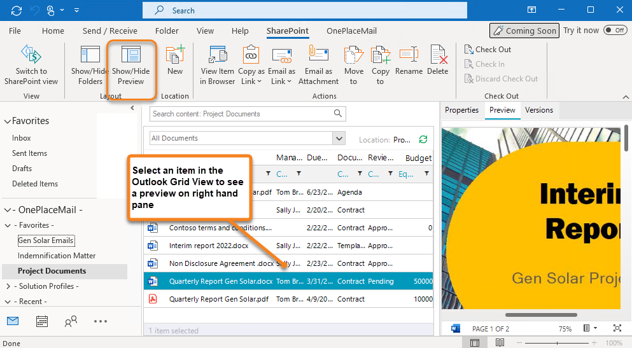The width and height of the screenshot is (632, 348).
Task: Open the Quick Access Toolbar customize dropdown
Action: coord(76,10)
